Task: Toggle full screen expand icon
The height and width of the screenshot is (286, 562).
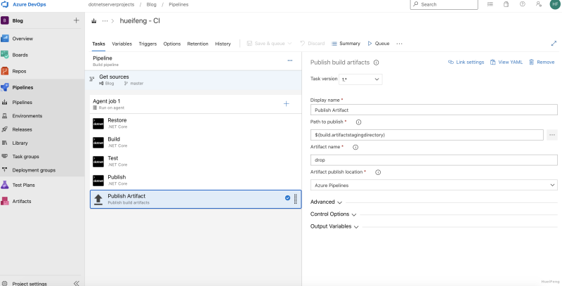Action: [x=554, y=44]
